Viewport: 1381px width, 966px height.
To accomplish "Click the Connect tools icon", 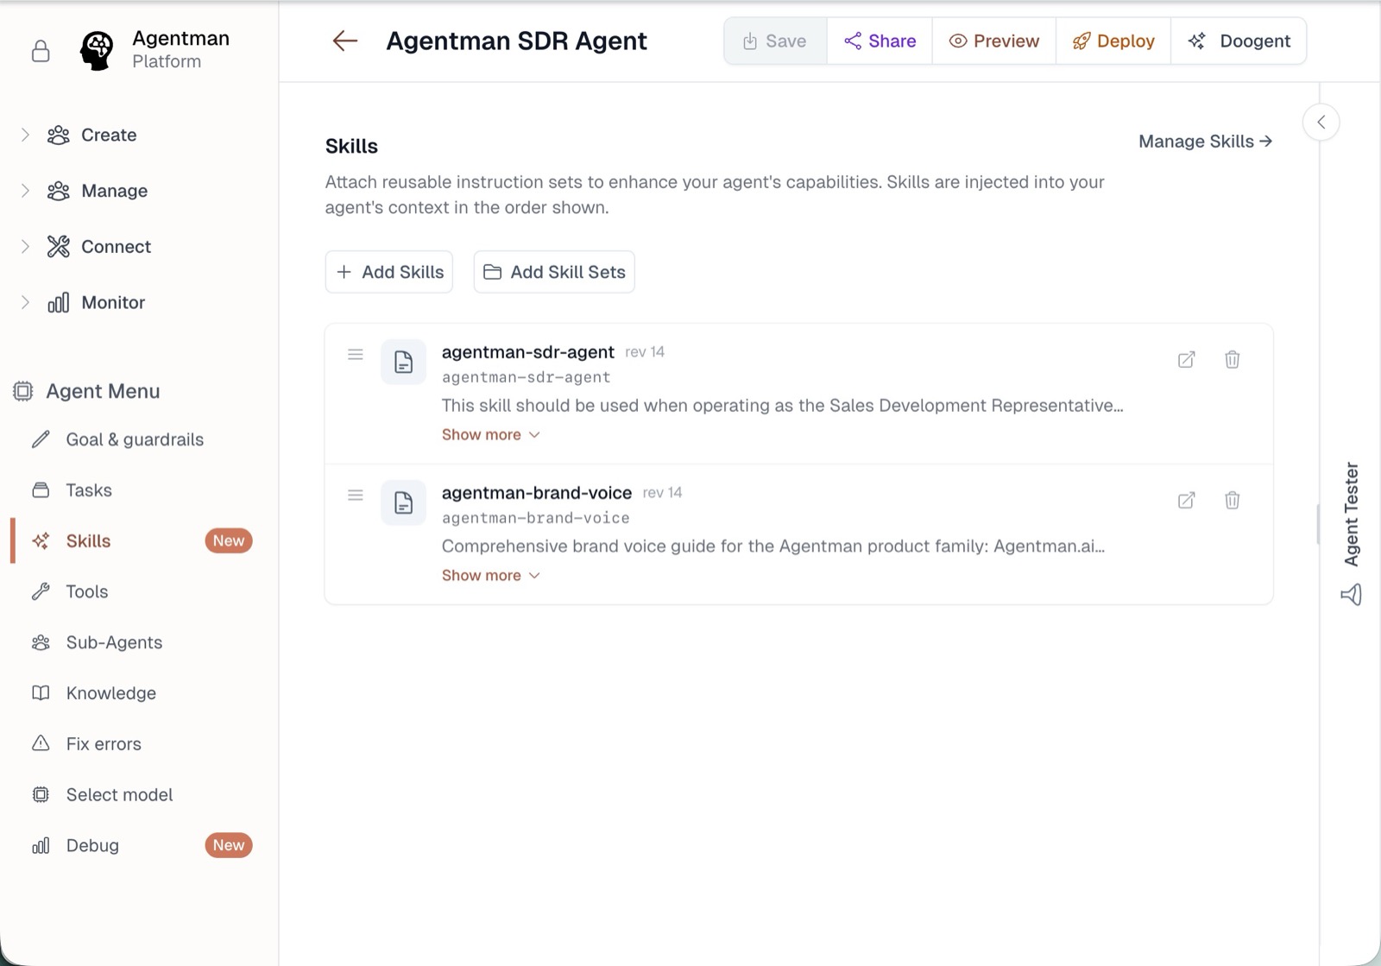I will 58,247.
